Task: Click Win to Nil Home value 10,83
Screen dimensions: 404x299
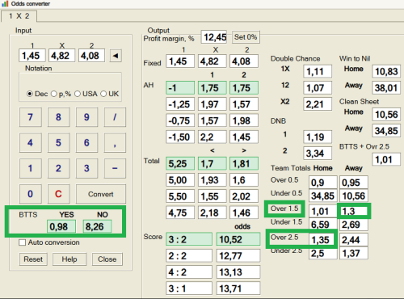Action: pyautogui.click(x=386, y=71)
